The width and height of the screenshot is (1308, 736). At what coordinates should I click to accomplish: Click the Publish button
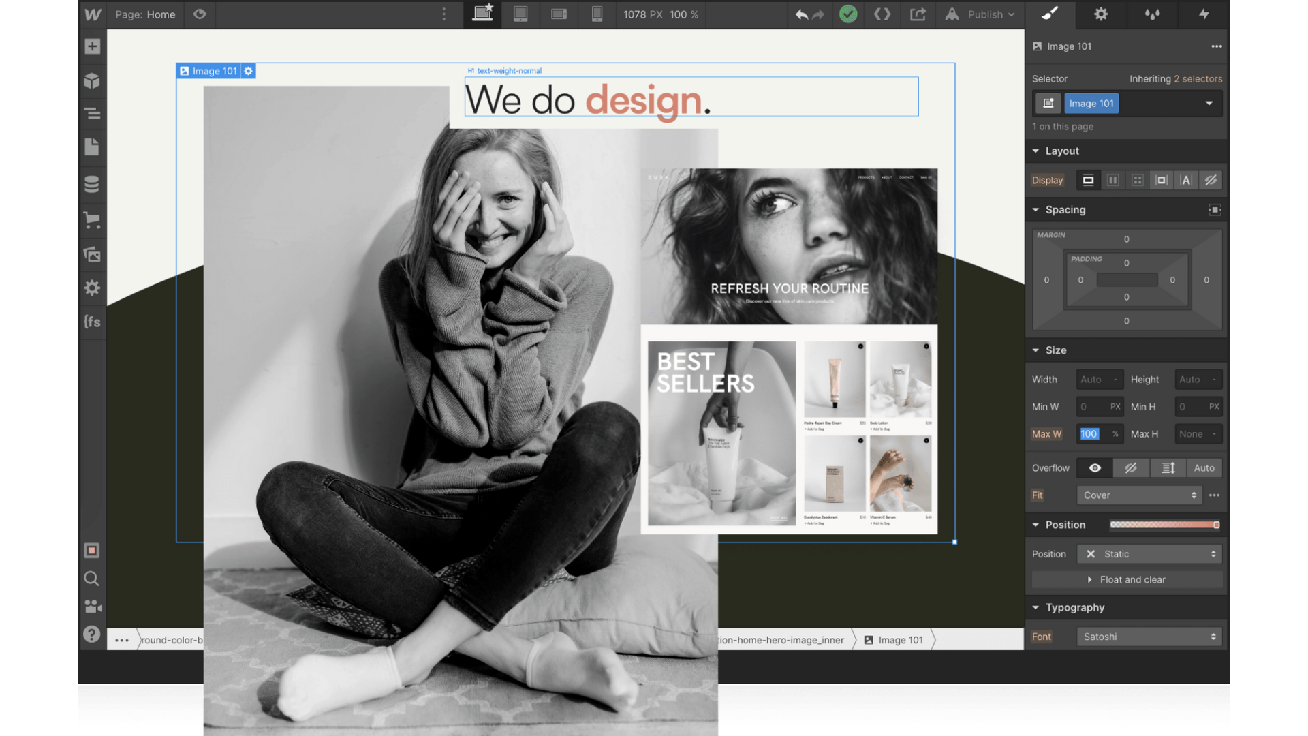pyautogui.click(x=985, y=14)
